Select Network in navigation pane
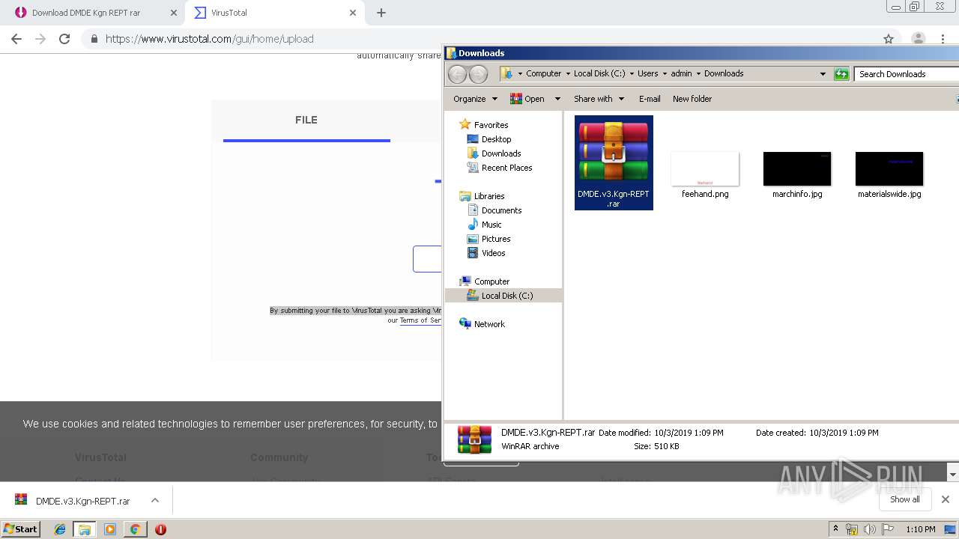The height and width of the screenshot is (539, 959). click(x=489, y=324)
